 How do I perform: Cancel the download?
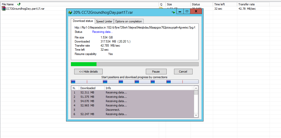click(183, 72)
